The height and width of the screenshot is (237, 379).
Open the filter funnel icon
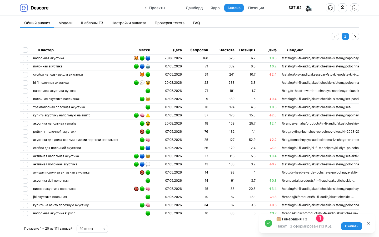335,36
